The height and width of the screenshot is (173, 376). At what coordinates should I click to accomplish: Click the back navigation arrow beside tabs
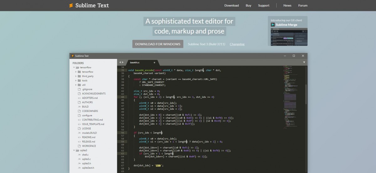pos(120,62)
